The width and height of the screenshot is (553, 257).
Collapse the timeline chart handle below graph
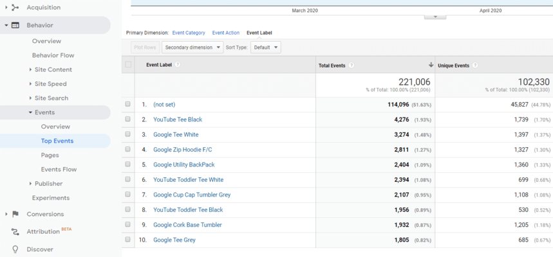(x=435, y=17)
